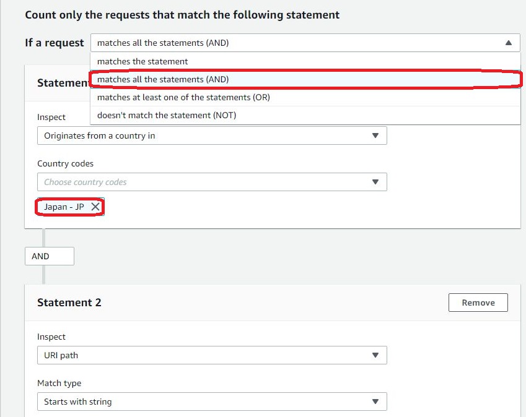
Task: Click the AND connector between statements
Action: pos(49,256)
